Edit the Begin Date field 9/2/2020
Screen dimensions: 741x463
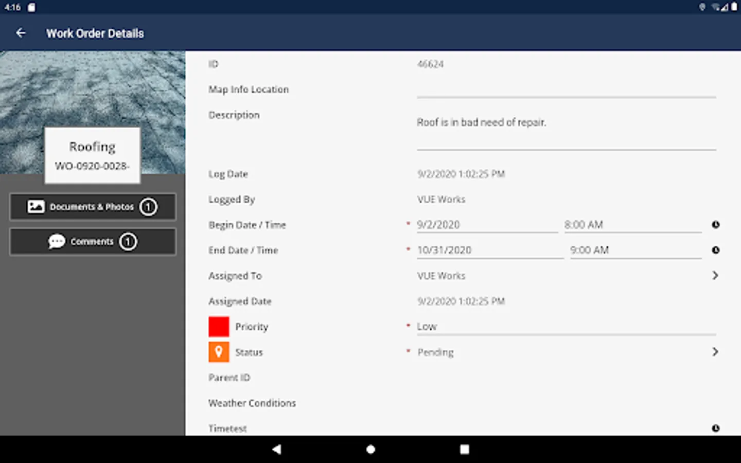(x=487, y=225)
